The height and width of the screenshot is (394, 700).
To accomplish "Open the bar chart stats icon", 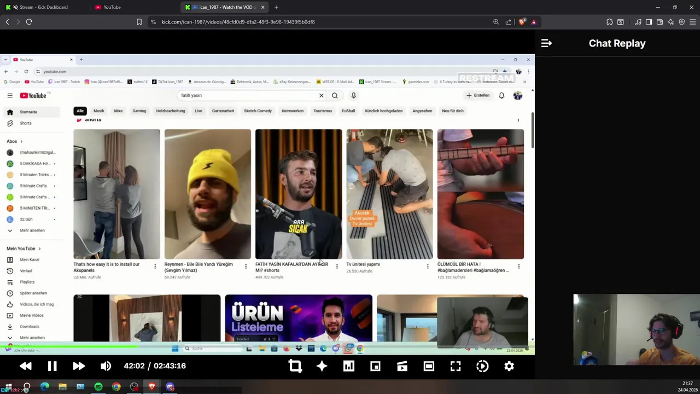I will tap(348, 366).
